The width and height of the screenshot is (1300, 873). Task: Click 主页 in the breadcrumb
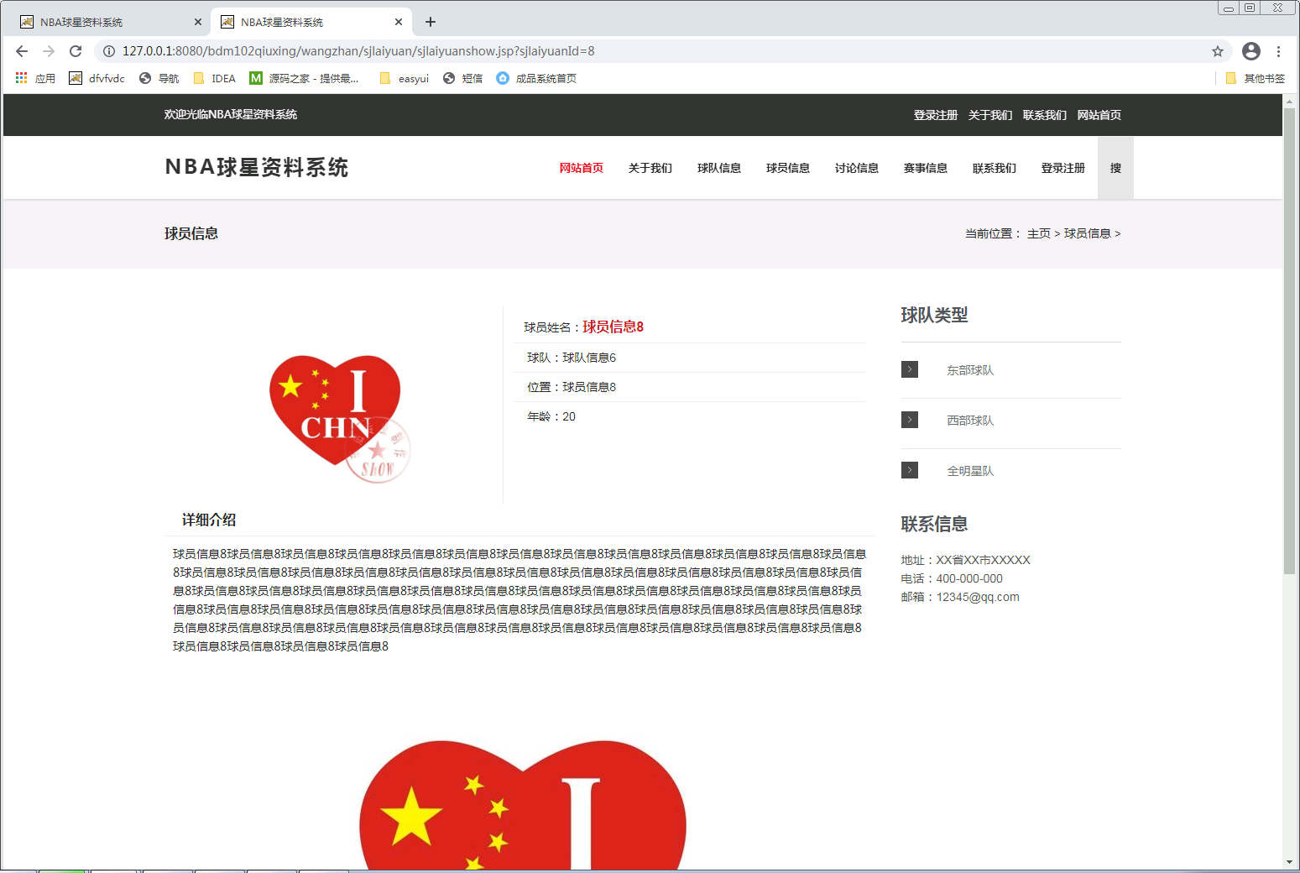(x=1039, y=233)
